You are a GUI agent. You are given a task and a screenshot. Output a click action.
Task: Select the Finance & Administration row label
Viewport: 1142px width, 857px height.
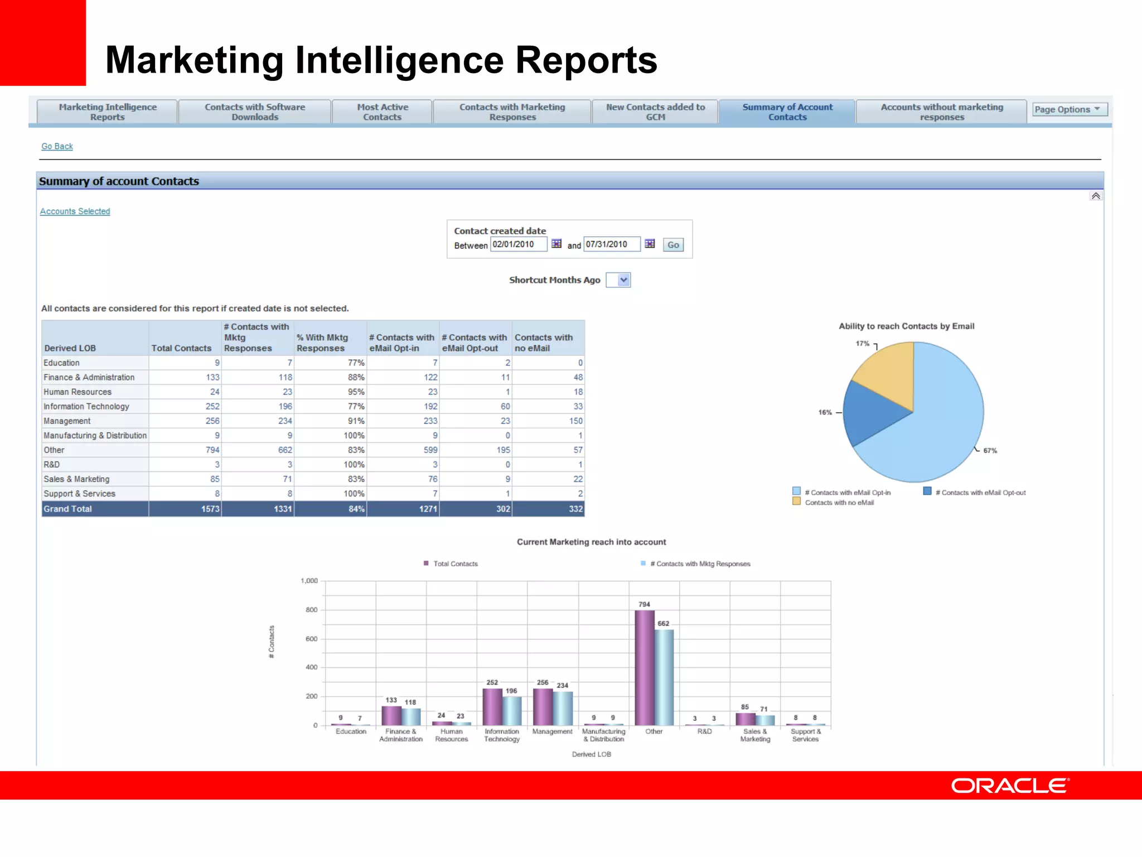[89, 377]
